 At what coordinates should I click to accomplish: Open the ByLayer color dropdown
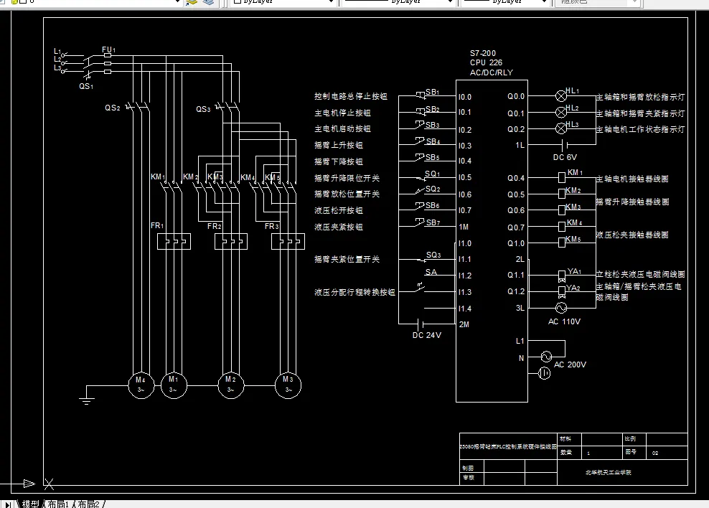click(x=331, y=2)
